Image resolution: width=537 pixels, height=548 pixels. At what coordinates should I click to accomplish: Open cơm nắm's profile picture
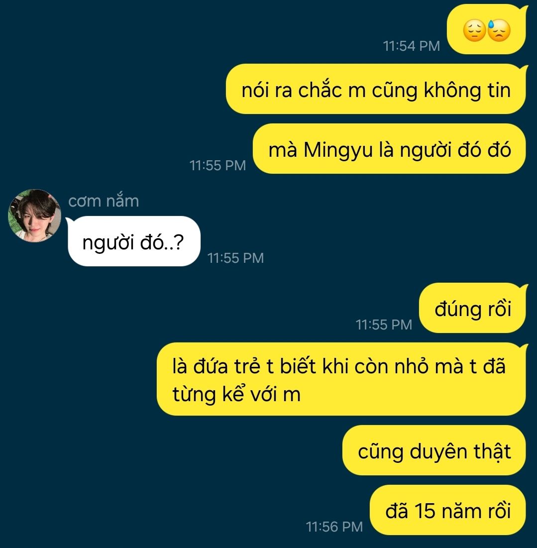point(34,216)
